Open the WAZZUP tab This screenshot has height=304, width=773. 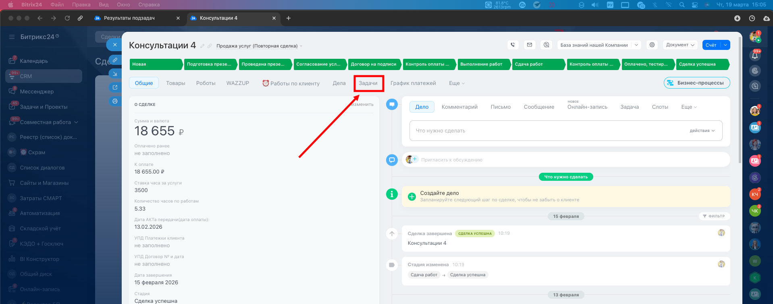pyautogui.click(x=238, y=83)
